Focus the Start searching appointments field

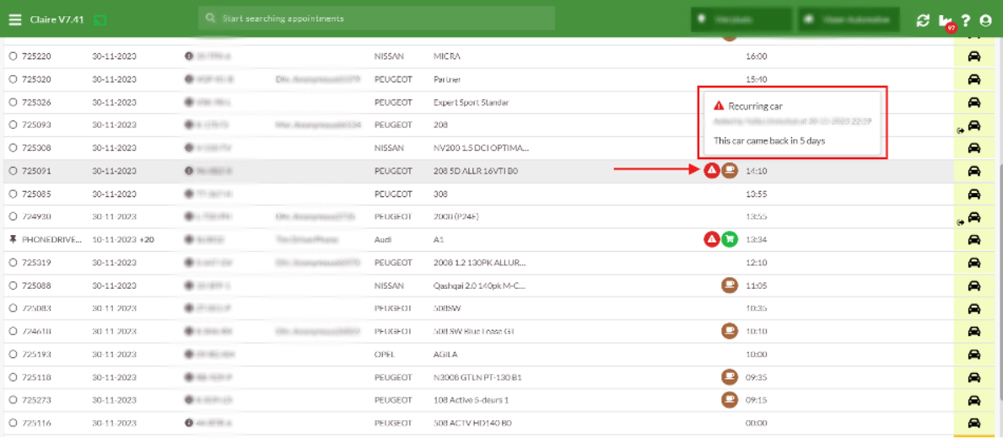(x=376, y=19)
